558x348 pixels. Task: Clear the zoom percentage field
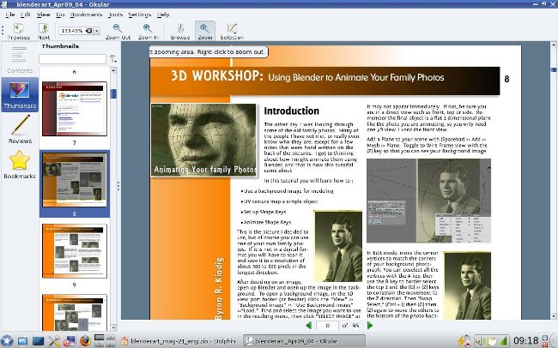pos(88,31)
